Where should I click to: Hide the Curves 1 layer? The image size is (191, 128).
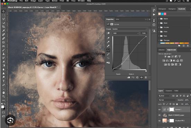tap(160, 110)
